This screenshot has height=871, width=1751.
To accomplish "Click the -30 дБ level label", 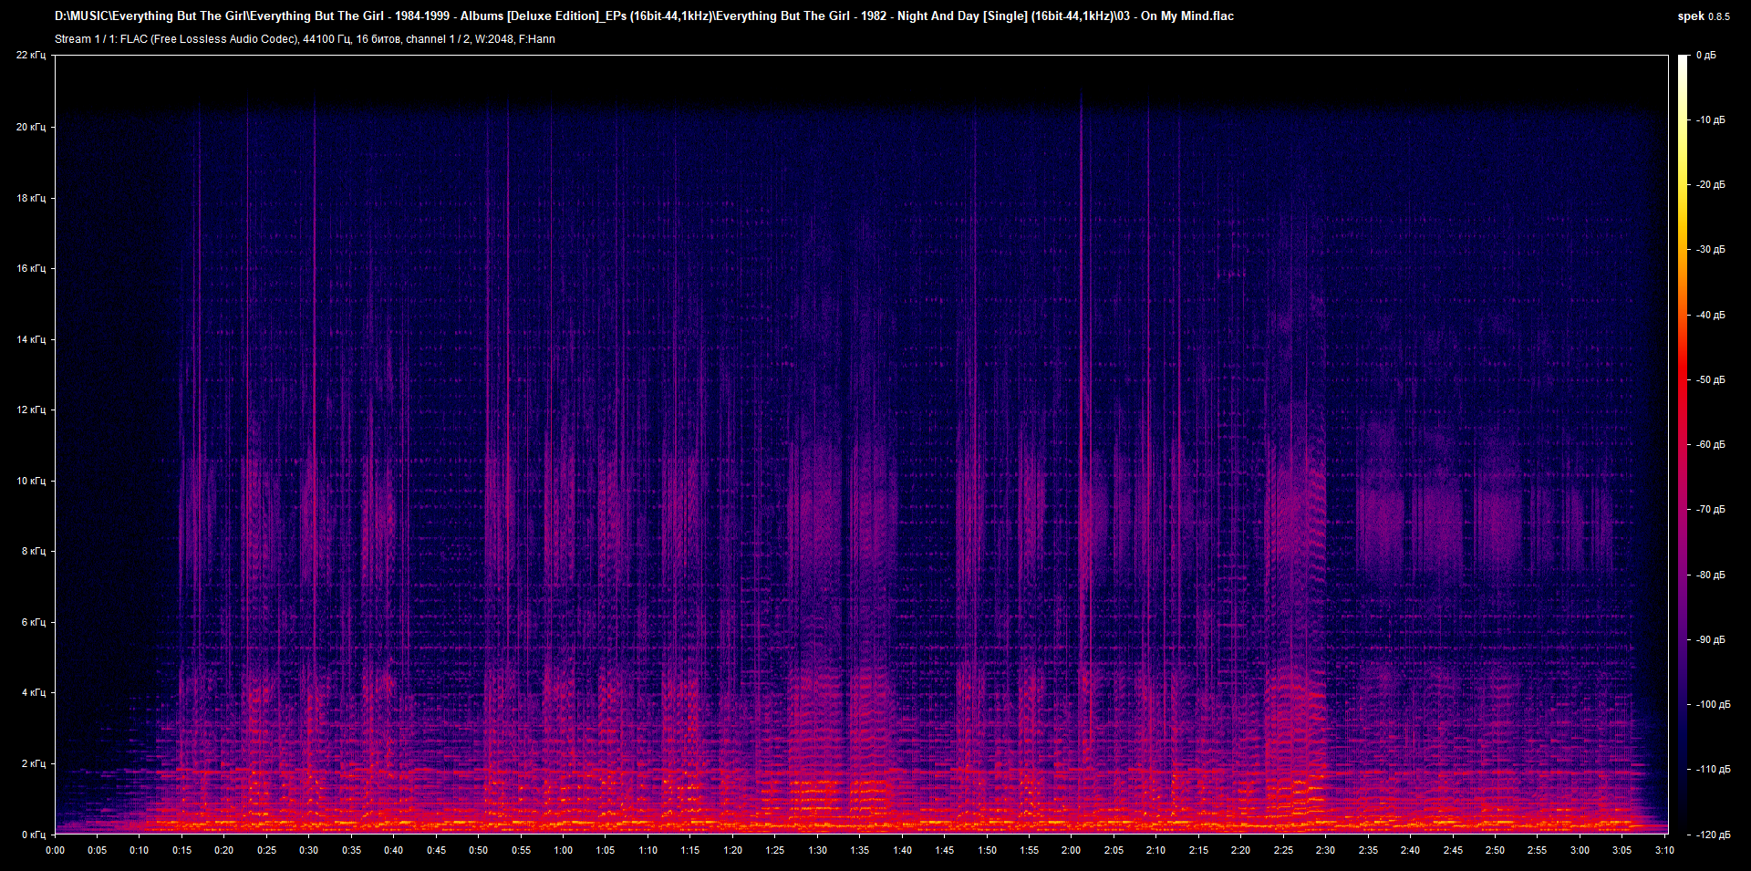I will pyautogui.click(x=1709, y=249).
